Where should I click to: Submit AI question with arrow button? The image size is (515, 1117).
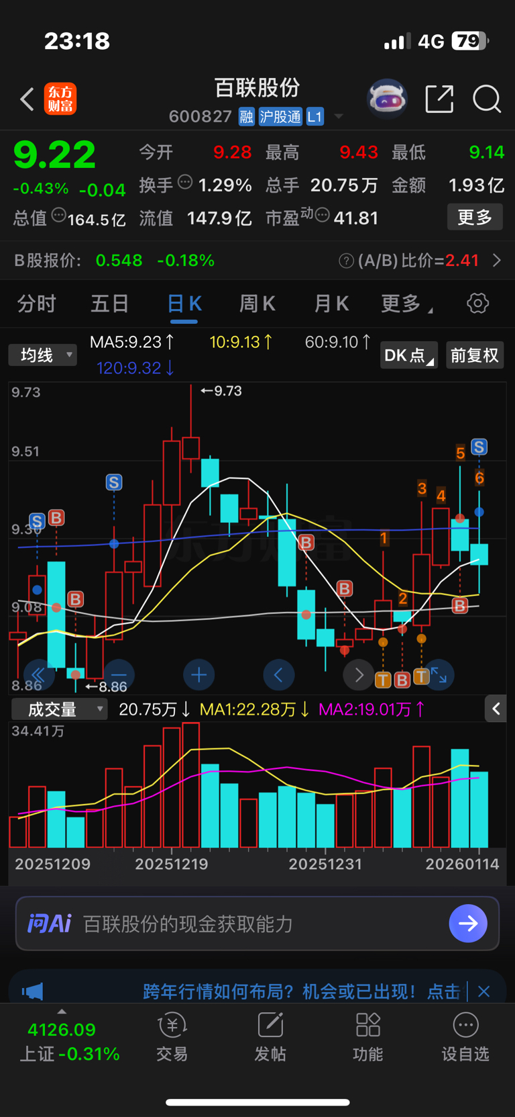click(x=468, y=924)
